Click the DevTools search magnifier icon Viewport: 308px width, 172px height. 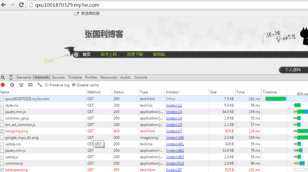tap(3, 77)
